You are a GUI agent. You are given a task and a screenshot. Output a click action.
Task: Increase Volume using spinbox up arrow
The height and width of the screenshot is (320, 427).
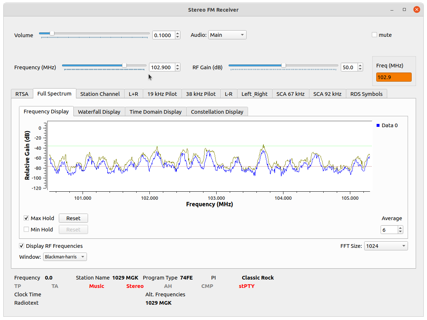178,33
